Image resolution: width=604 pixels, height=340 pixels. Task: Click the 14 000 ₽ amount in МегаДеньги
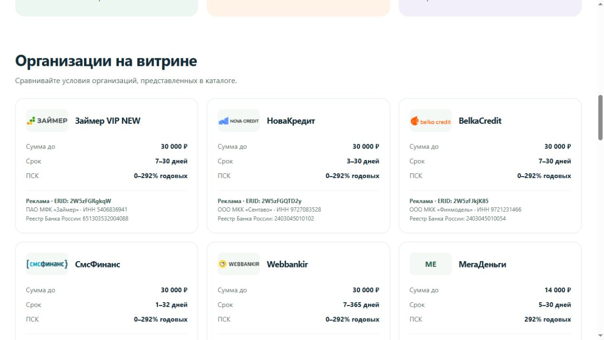558,290
